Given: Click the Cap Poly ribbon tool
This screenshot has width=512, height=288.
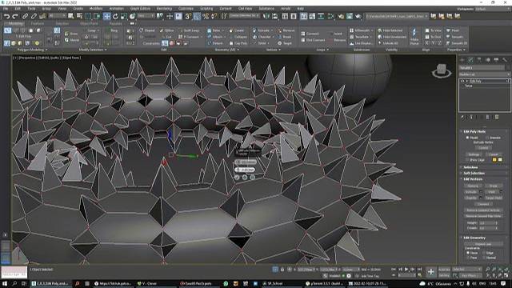Looking at the screenshot, I should coord(238,43).
